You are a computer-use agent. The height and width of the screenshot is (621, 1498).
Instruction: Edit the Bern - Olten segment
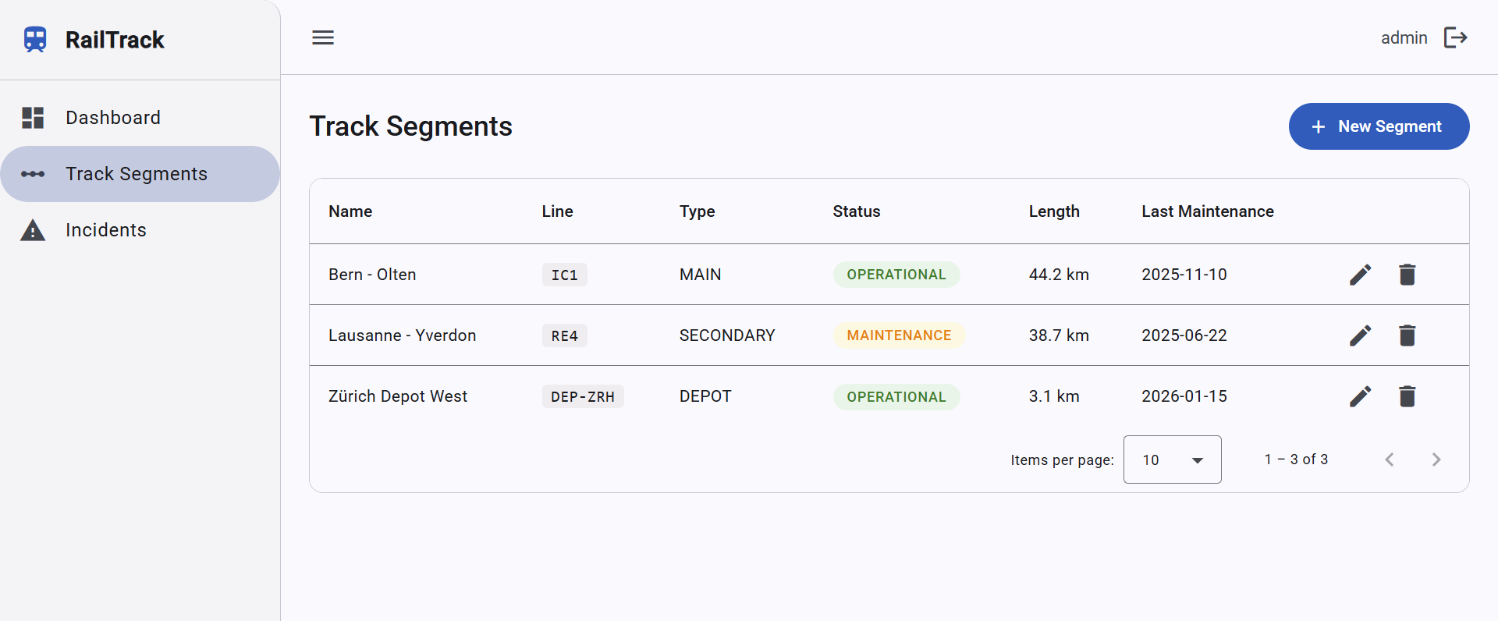1361,275
